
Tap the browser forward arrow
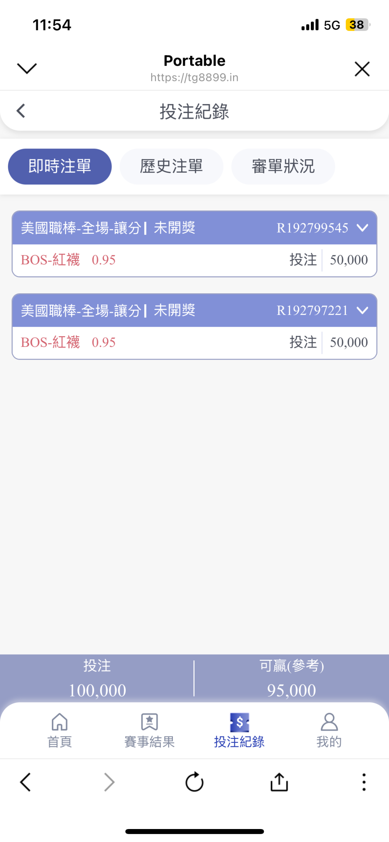point(109,782)
